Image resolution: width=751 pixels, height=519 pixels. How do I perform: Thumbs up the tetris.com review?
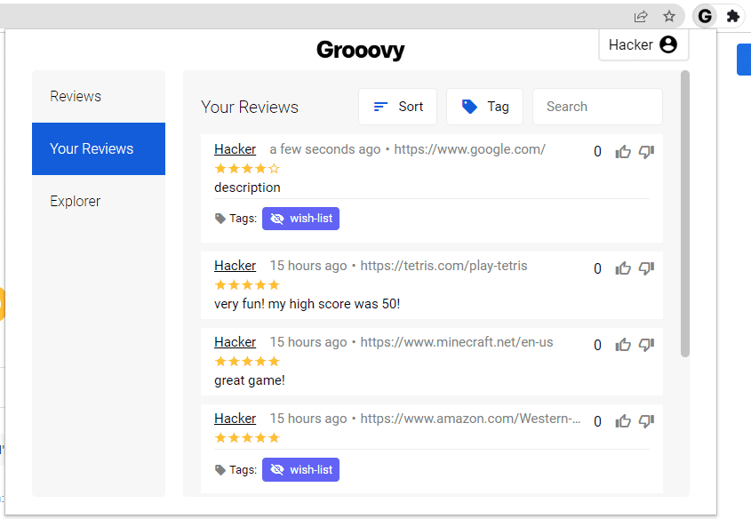[x=623, y=268]
